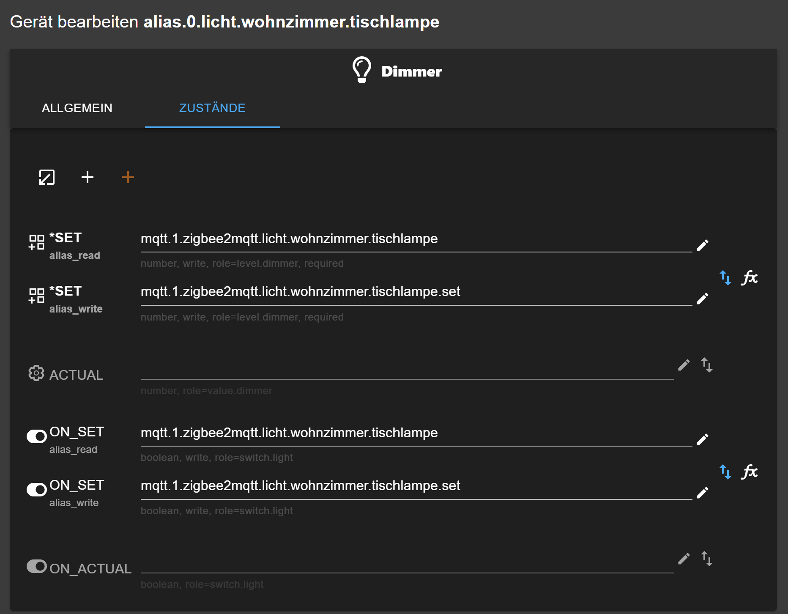The height and width of the screenshot is (614, 788).
Task: Click pencil icon for ON_ACTUAL state
Action: [684, 559]
